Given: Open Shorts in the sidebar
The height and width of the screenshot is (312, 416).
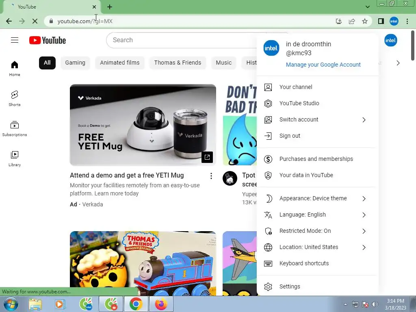Looking at the screenshot, I should [x=15, y=98].
